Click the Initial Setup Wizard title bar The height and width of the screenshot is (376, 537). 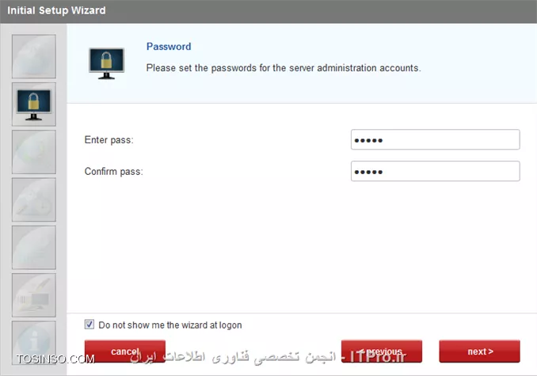tap(268, 11)
